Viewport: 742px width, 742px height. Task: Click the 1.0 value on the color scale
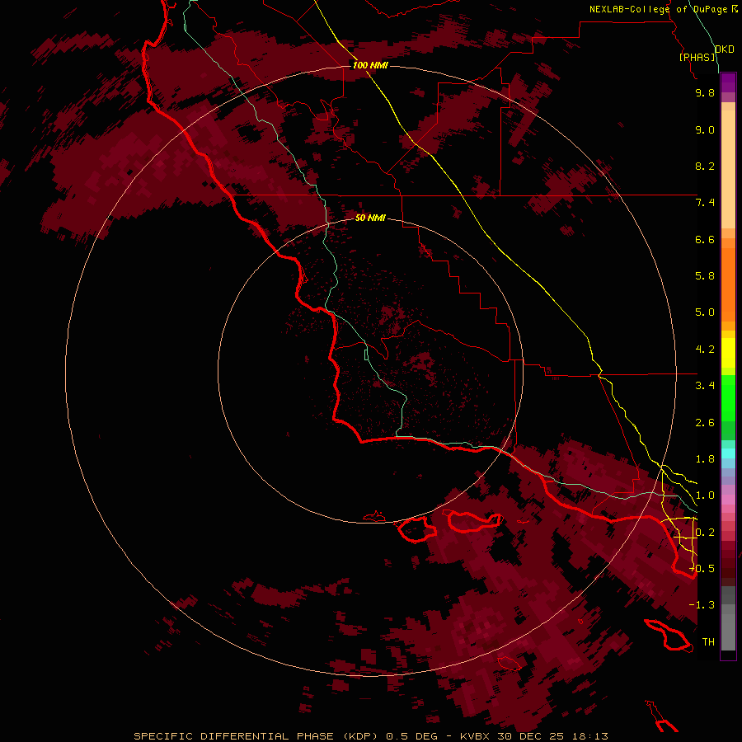click(x=705, y=495)
